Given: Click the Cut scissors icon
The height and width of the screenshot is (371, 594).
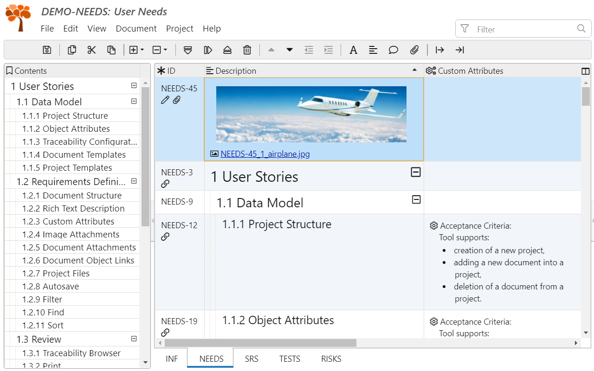Looking at the screenshot, I should click(x=91, y=50).
